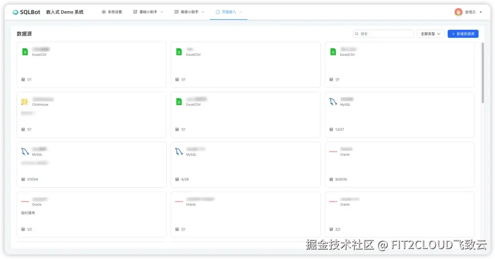
Task: Click the table icon beside 9/3035
Action: point(331,180)
